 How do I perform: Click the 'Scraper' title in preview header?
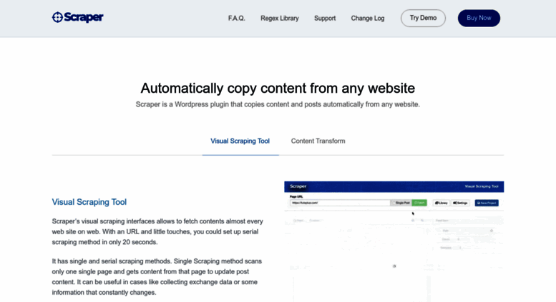point(298,186)
